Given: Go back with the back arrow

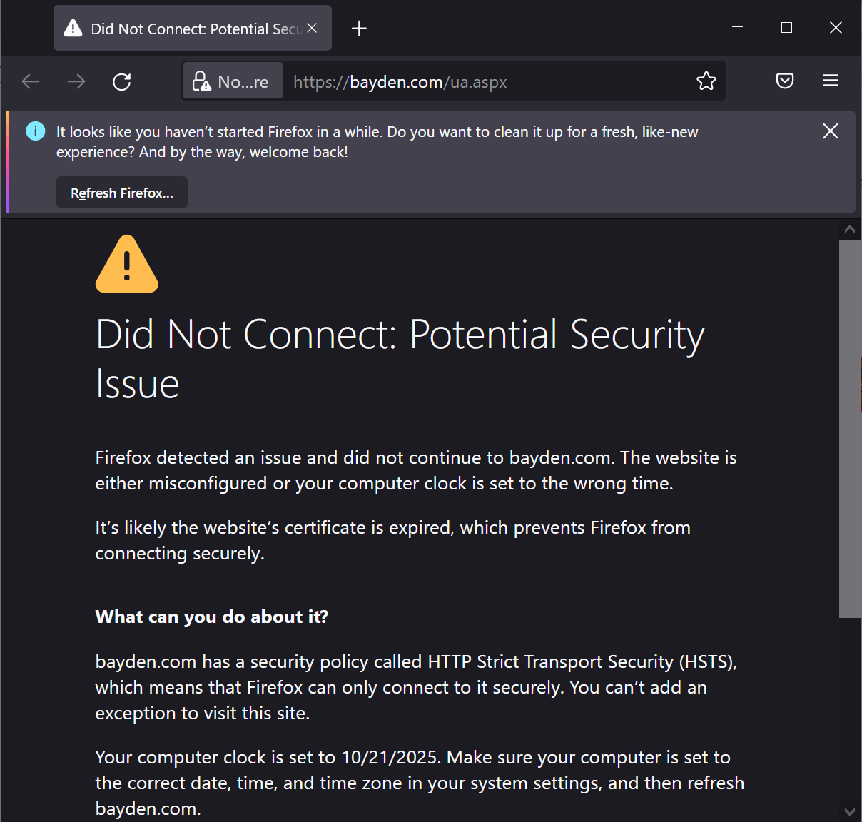Looking at the screenshot, I should tap(31, 81).
